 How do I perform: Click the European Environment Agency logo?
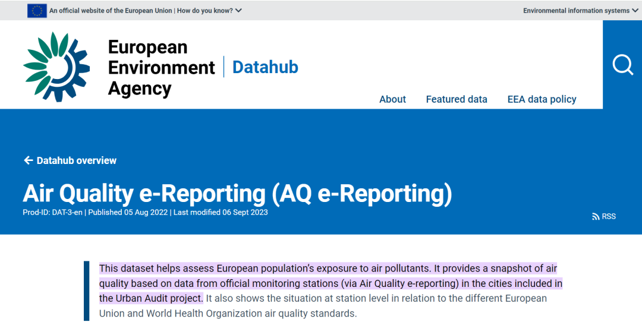coord(56,67)
